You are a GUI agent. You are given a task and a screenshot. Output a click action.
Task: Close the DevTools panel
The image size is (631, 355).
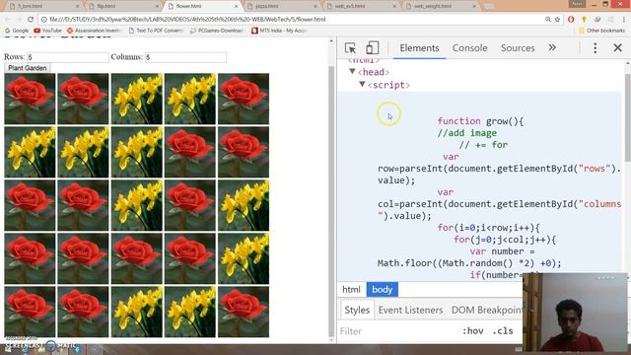618,48
